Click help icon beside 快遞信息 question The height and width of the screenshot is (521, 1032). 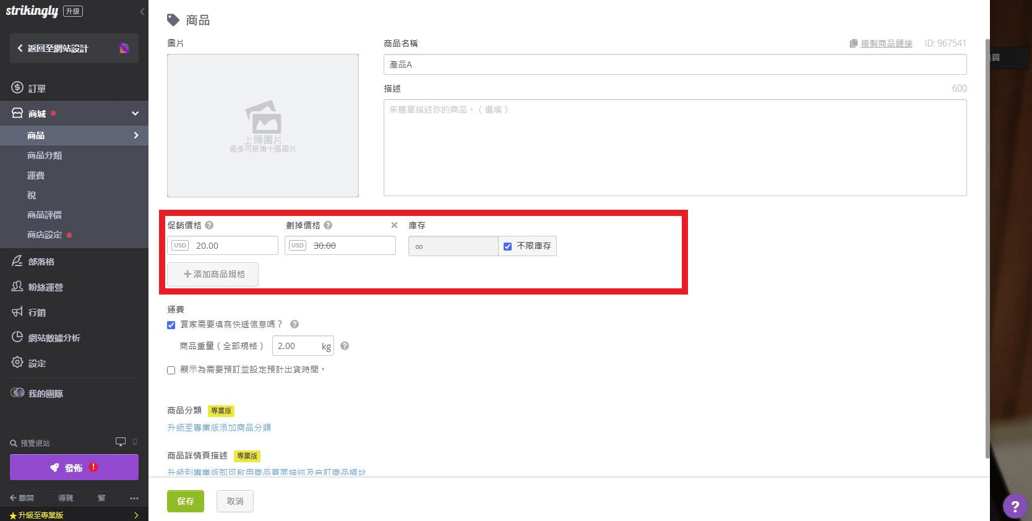point(295,324)
